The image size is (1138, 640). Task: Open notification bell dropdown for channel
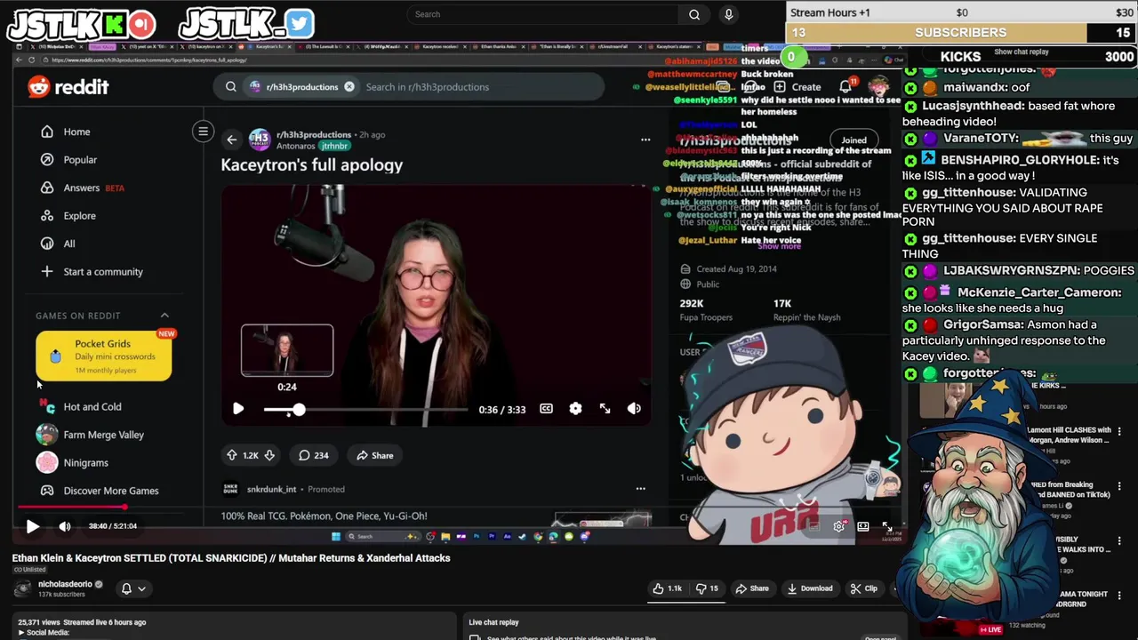[132, 588]
